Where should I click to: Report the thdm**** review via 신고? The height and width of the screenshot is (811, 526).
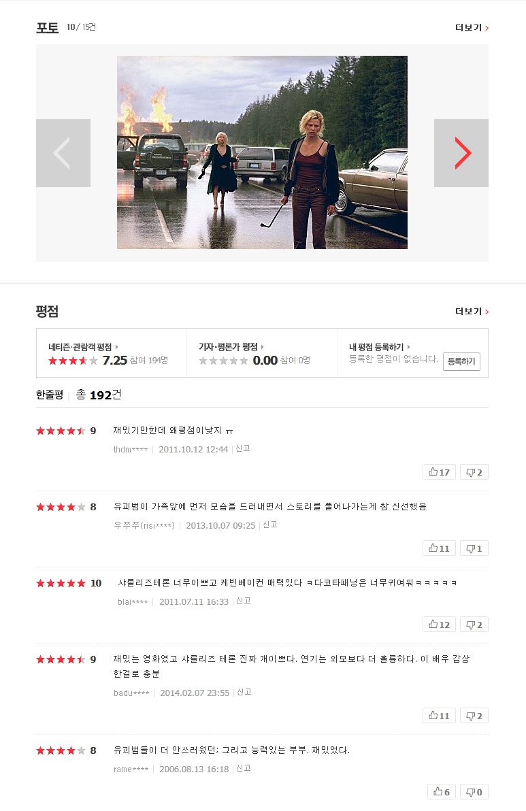click(243, 448)
